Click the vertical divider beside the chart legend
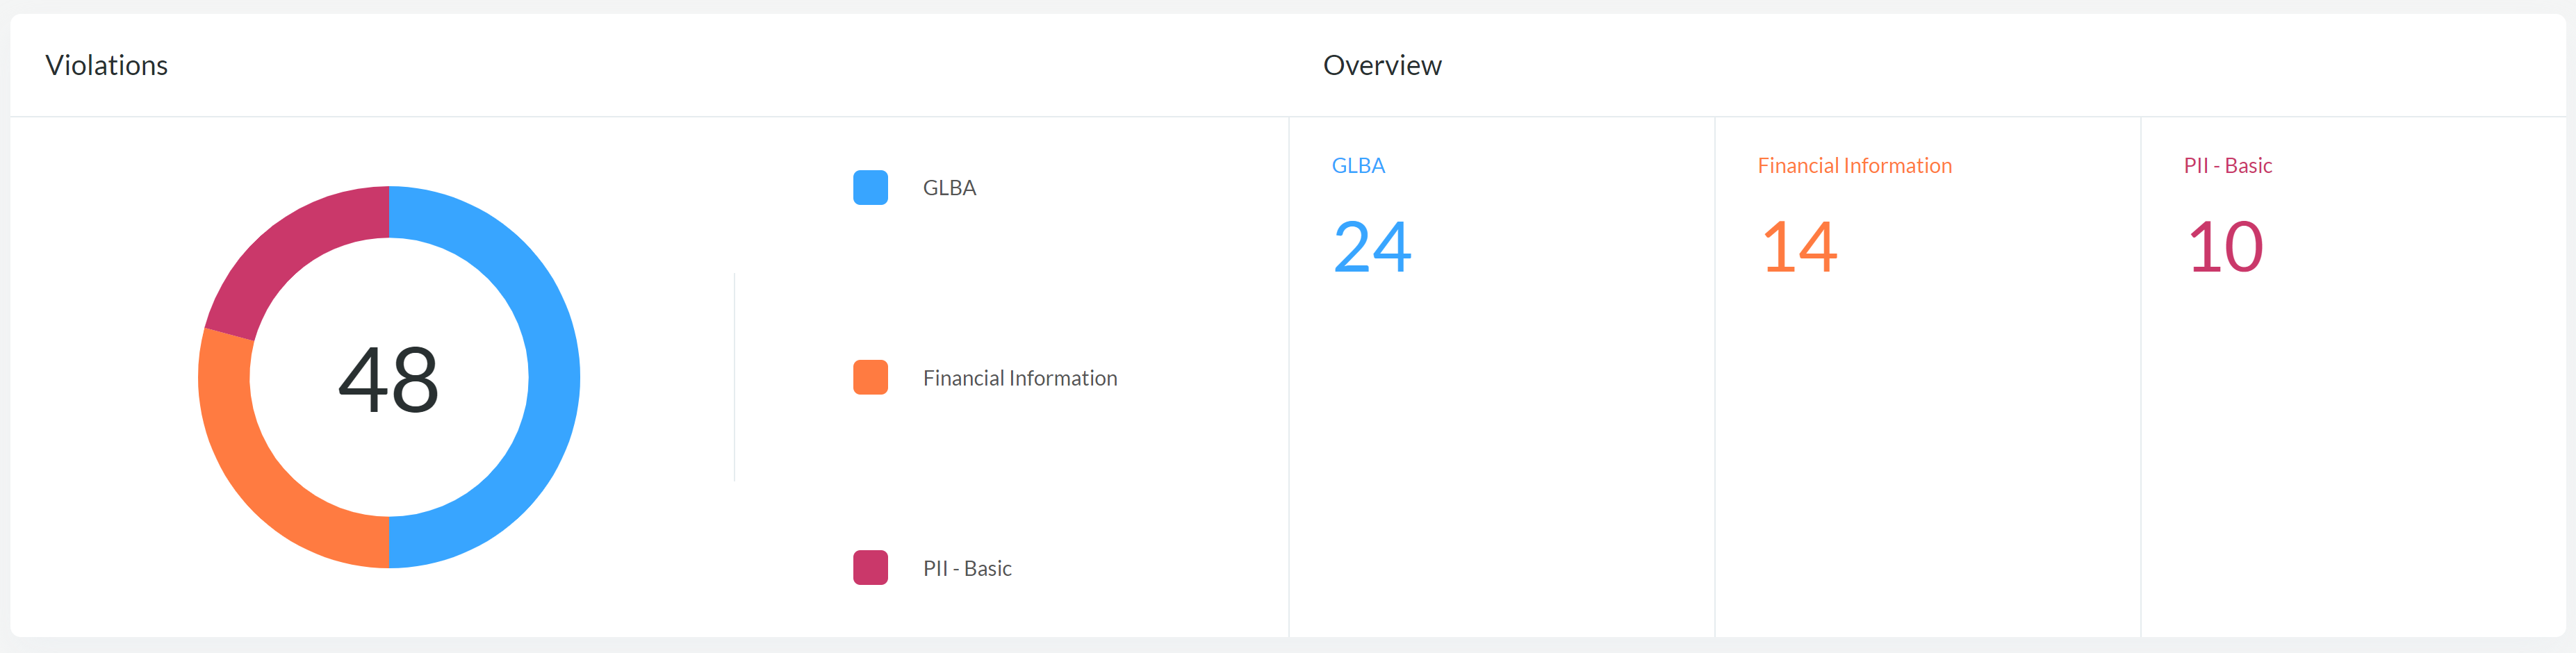The image size is (2576, 653). click(x=735, y=377)
